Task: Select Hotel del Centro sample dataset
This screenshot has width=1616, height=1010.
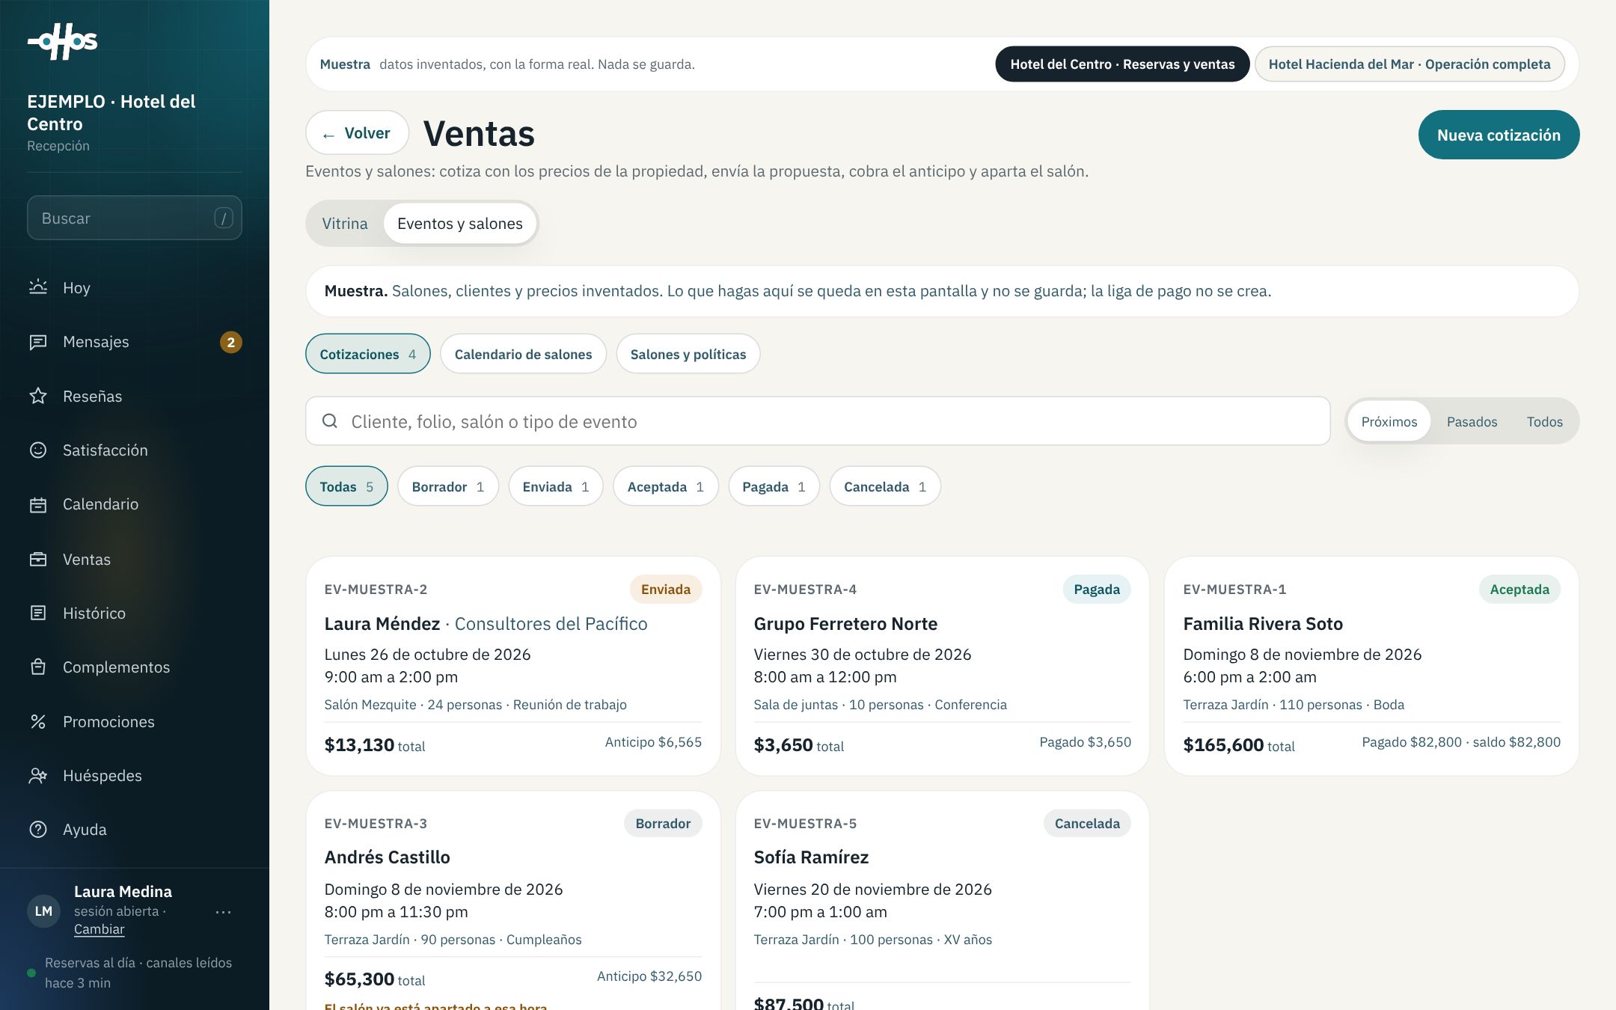Action: tap(1122, 64)
